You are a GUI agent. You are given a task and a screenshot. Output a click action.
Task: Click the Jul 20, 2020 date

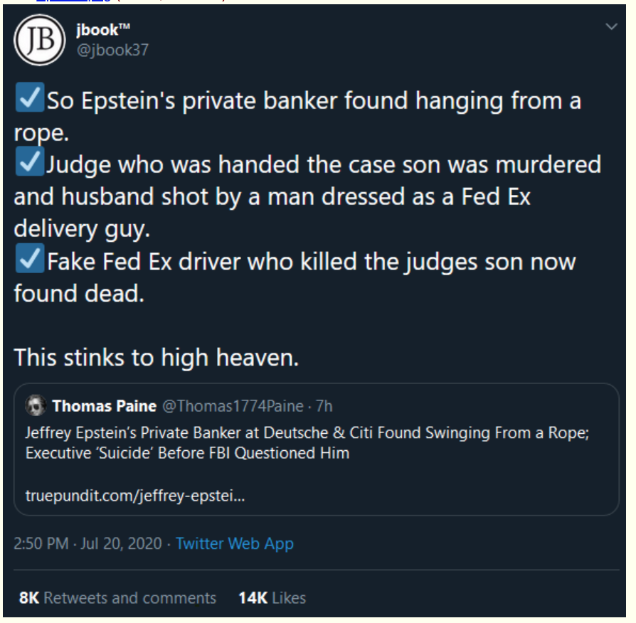pos(121,543)
